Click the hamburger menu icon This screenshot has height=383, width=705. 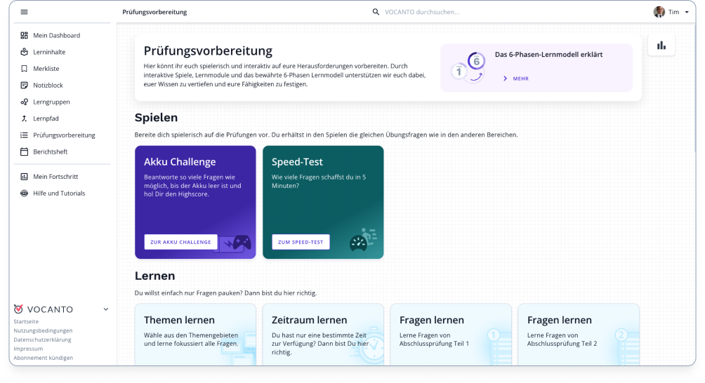click(24, 12)
